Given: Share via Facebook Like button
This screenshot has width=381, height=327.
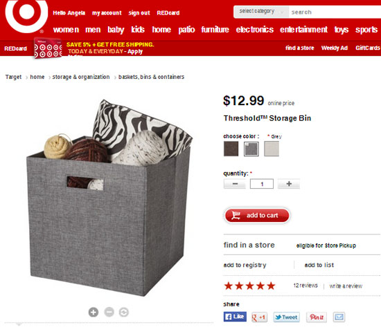Looking at the screenshot, I should click(235, 317).
